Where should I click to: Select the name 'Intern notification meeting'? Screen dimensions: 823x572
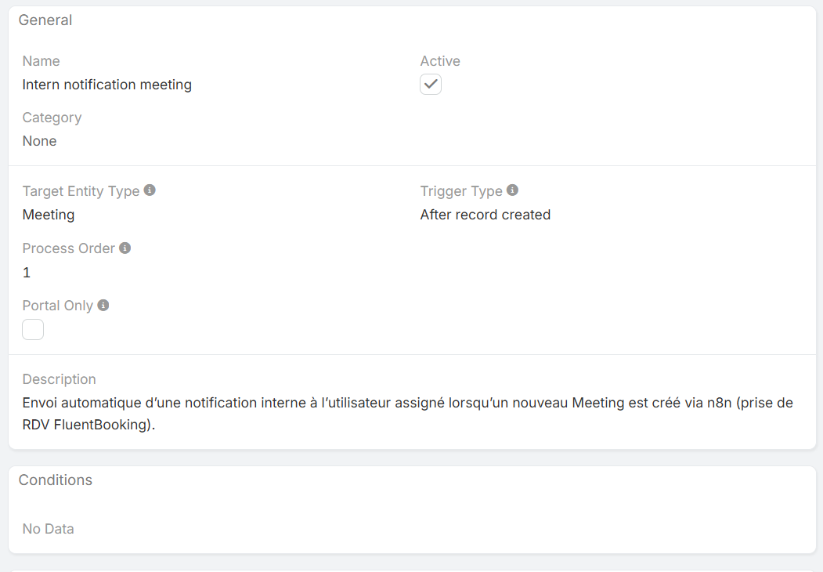(107, 85)
